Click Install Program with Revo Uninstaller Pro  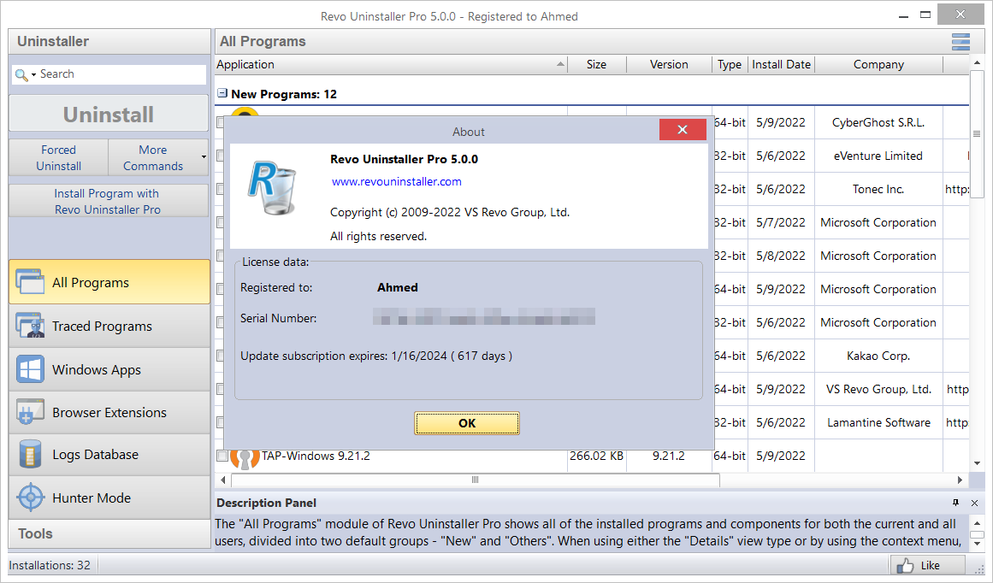point(109,201)
